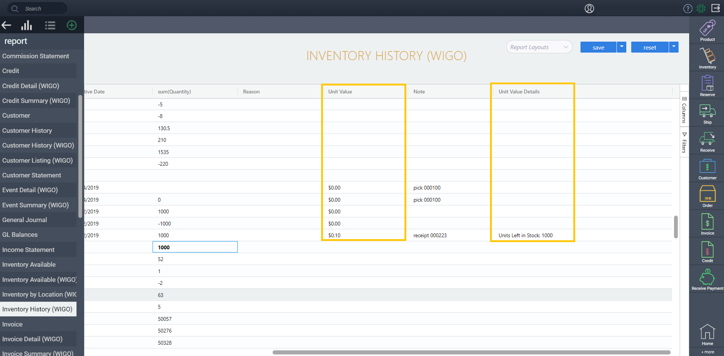Open the Receive module
Image resolution: width=724 pixels, height=356 pixels.
coord(707,142)
